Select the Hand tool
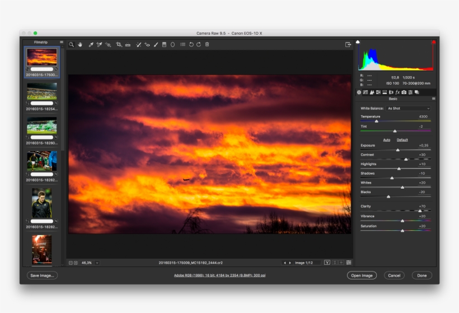Screen dimensions: 459x313 (80, 44)
